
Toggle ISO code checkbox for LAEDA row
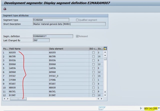click(x=93, y=68)
